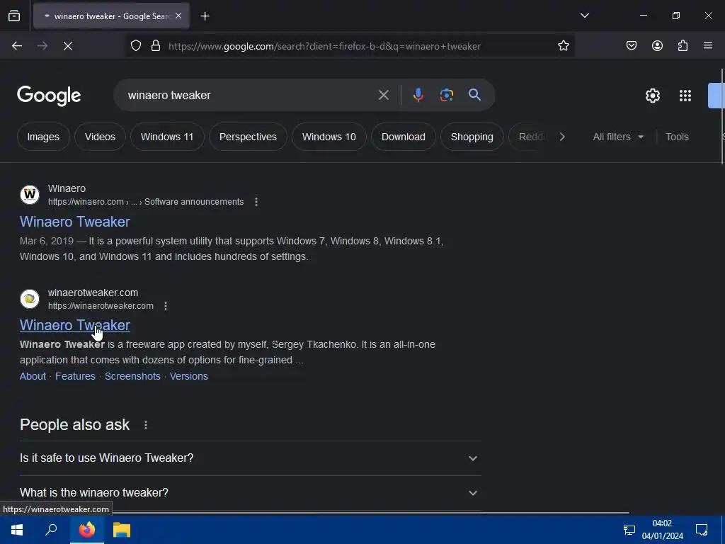Go forward to the next page
The width and height of the screenshot is (725, 544).
pyautogui.click(x=42, y=46)
